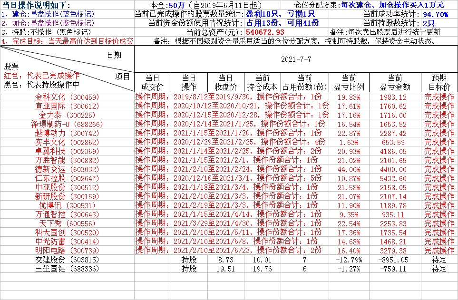Select the 加仓:早盘操作(紫色标记) instruction line
This screenshot has width=458, height=300.
point(48,23)
